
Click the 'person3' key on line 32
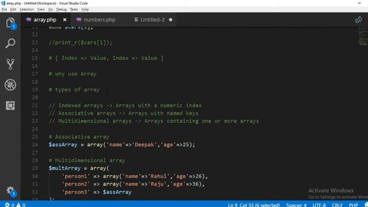tap(76, 192)
